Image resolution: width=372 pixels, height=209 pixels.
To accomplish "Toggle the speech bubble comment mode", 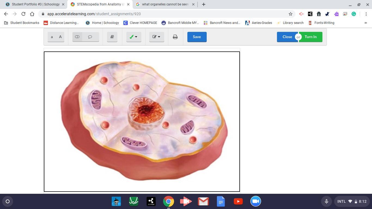I will 90,37.
